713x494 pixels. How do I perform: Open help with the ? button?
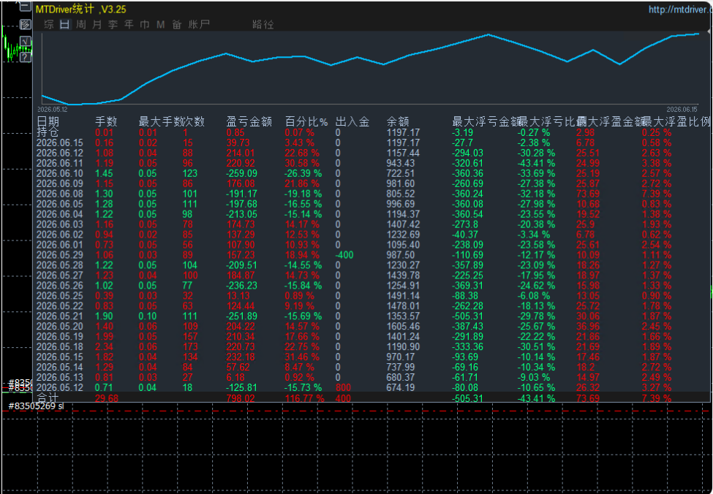[x=26, y=56]
